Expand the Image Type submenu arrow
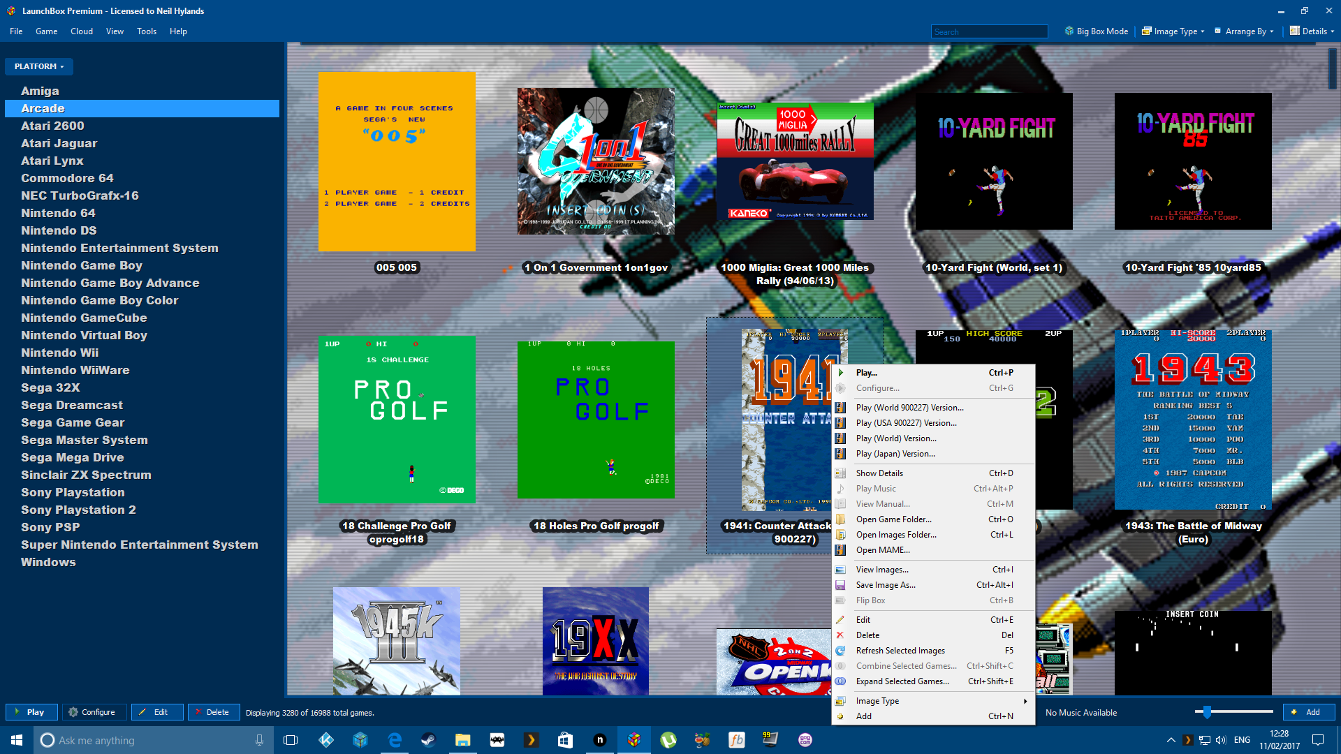 click(x=1025, y=701)
